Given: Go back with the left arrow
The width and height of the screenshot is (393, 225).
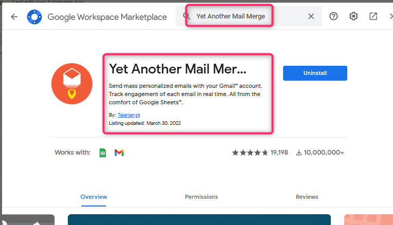Looking at the screenshot, I should 14,17.
